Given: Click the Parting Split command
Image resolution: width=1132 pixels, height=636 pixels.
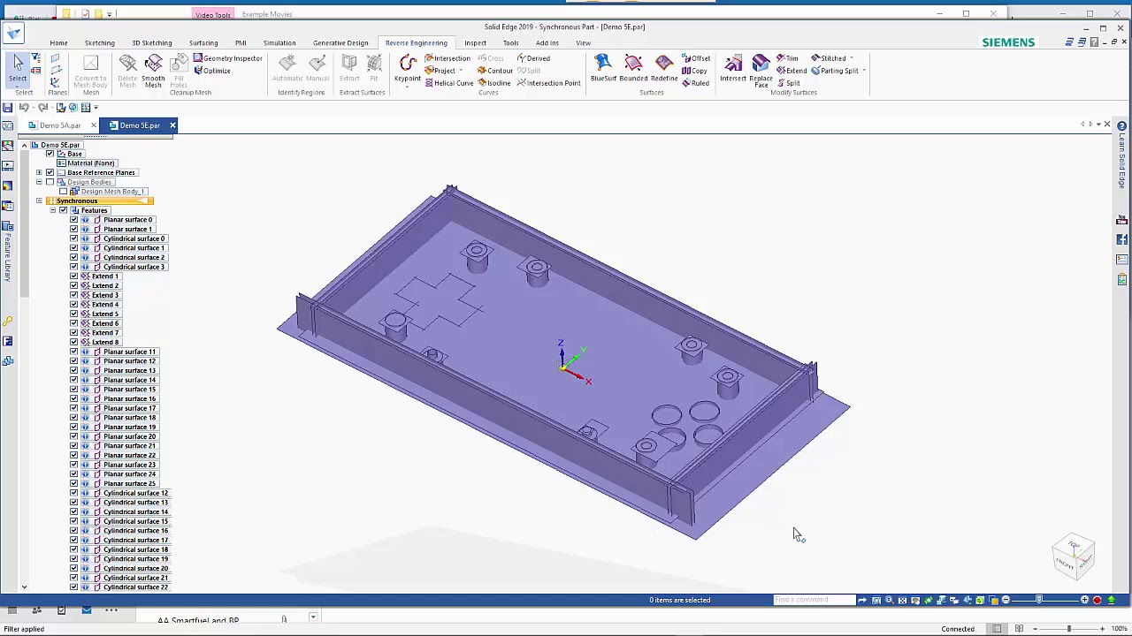Looking at the screenshot, I should click(x=834, y=71).
